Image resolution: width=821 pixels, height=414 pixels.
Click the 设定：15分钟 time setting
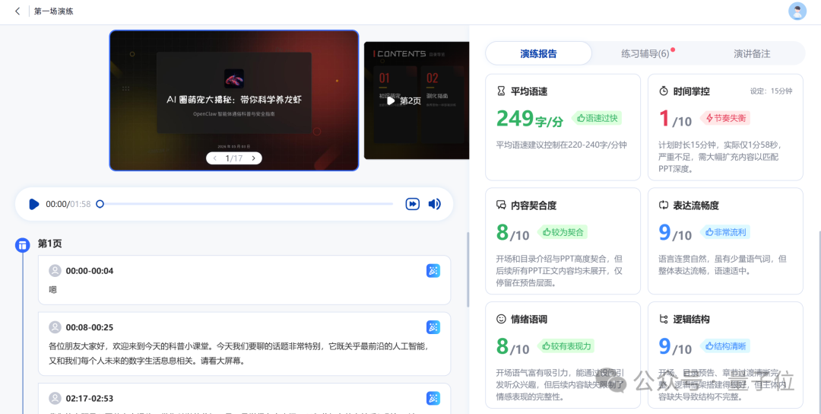click(772, 91)
